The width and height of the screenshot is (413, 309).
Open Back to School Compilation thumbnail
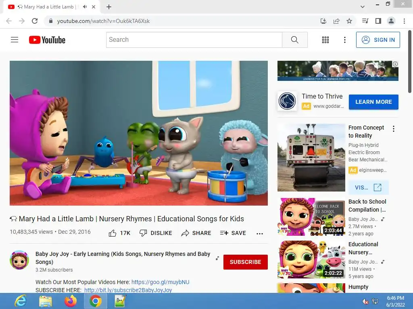point(311,217)
